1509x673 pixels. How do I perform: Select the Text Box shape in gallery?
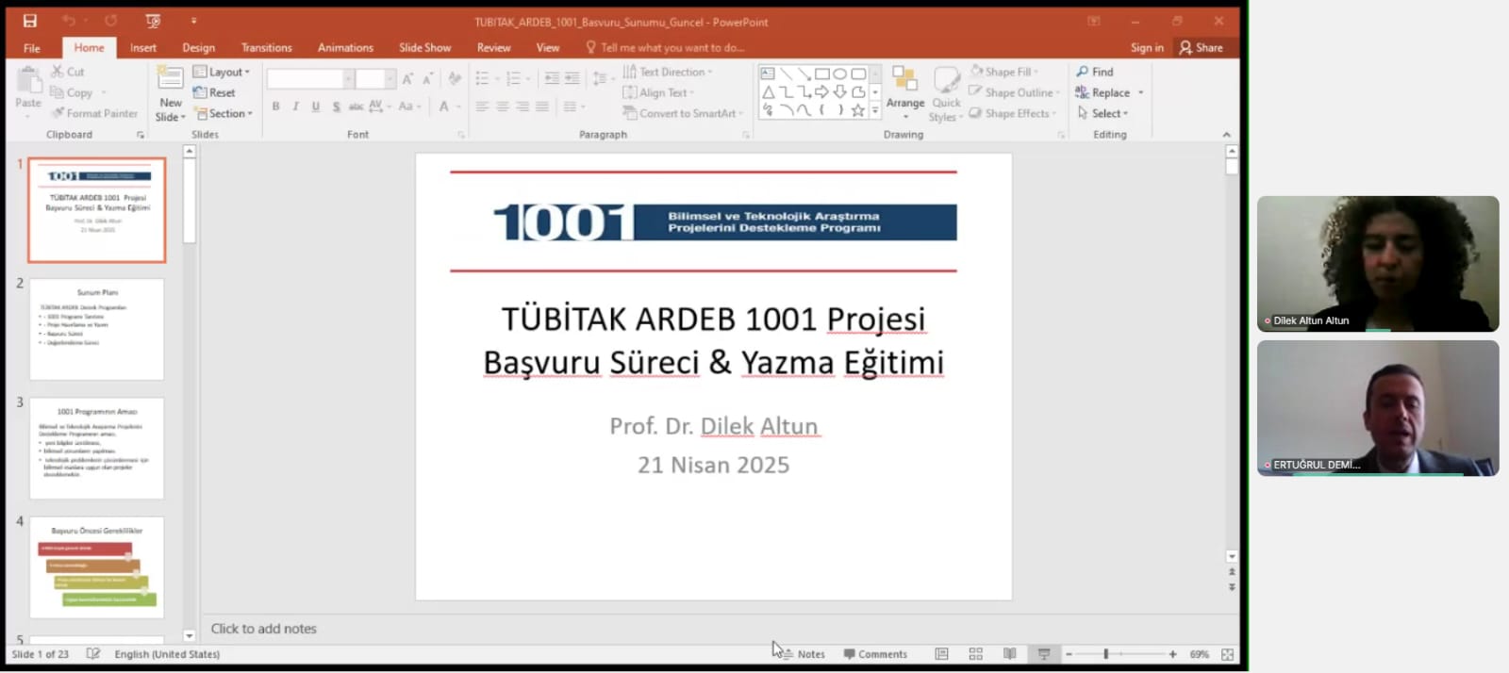click(768, 74)
